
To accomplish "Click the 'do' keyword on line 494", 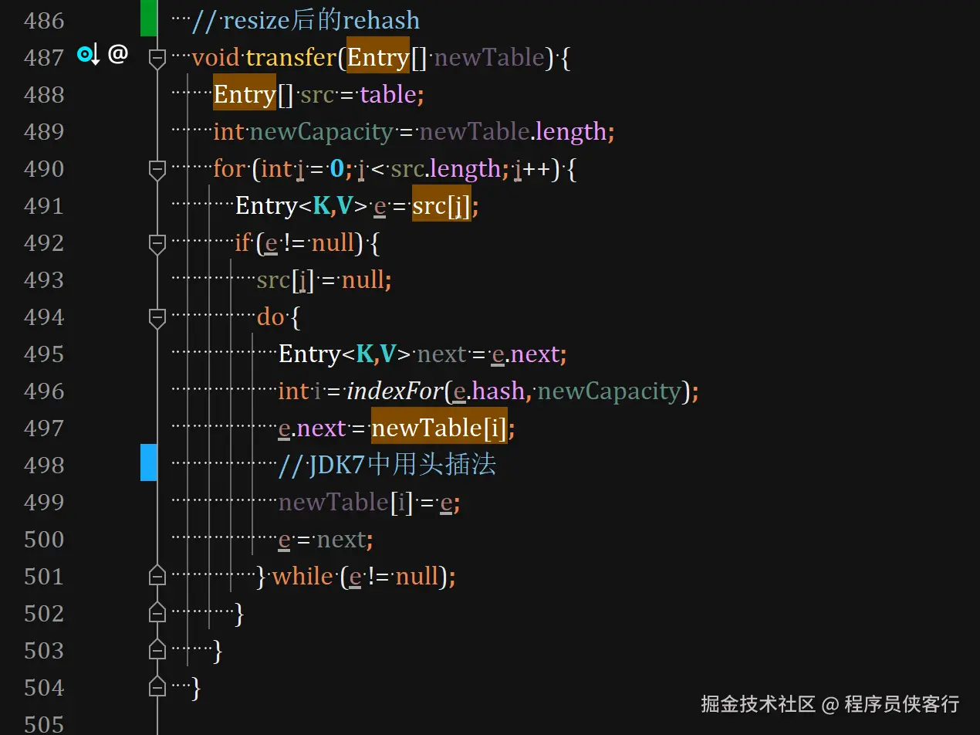I will click(270, 317).
